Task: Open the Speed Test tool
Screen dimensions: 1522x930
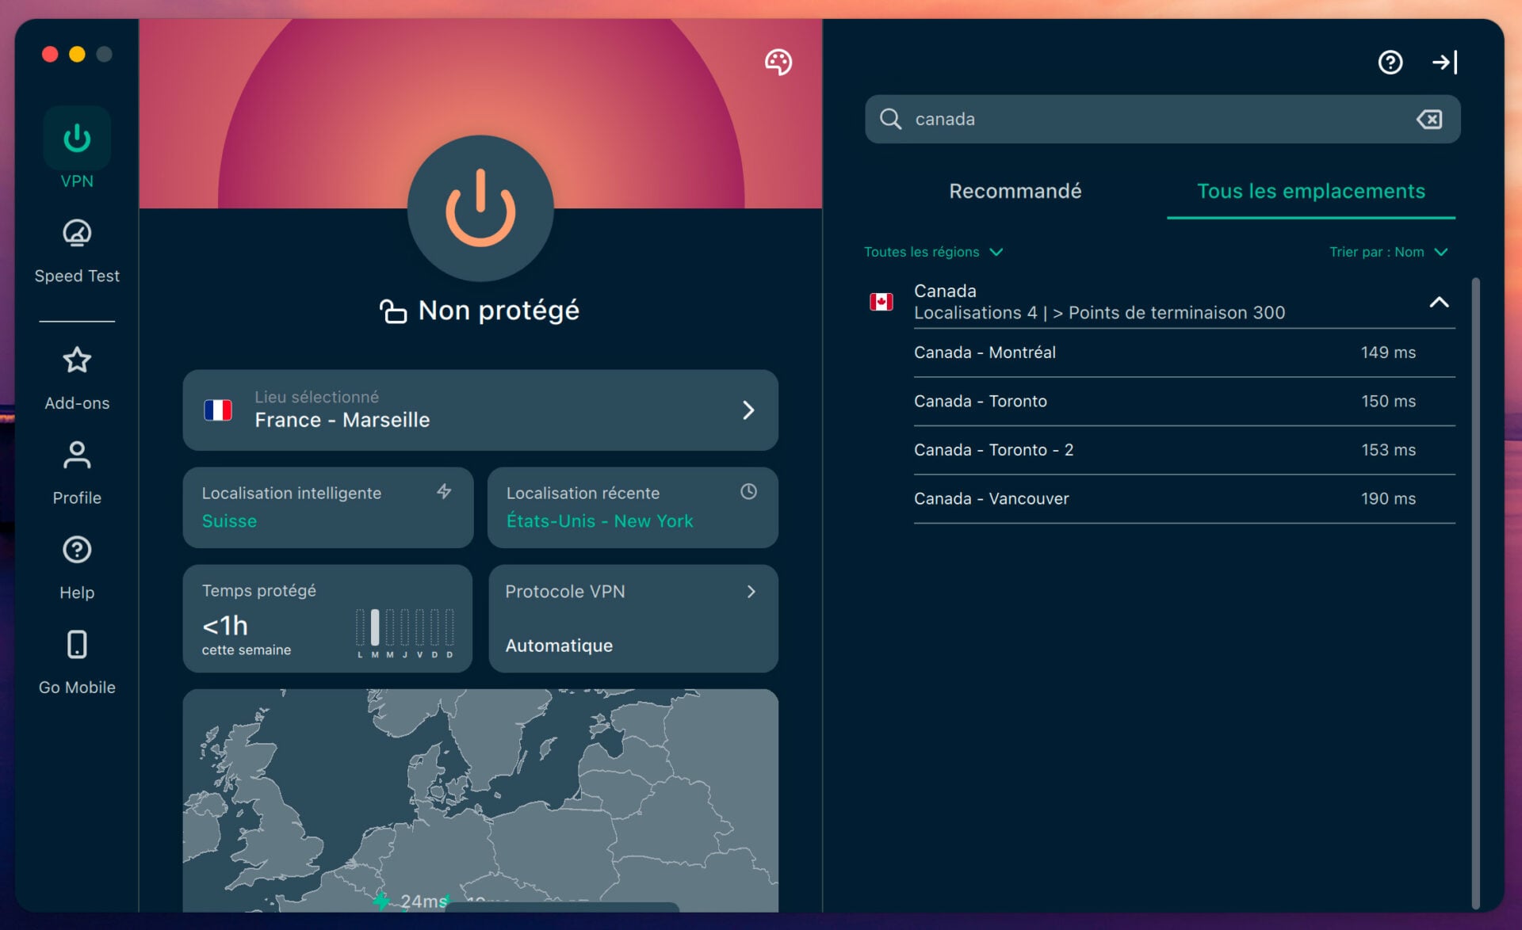Action: point(76,246)
